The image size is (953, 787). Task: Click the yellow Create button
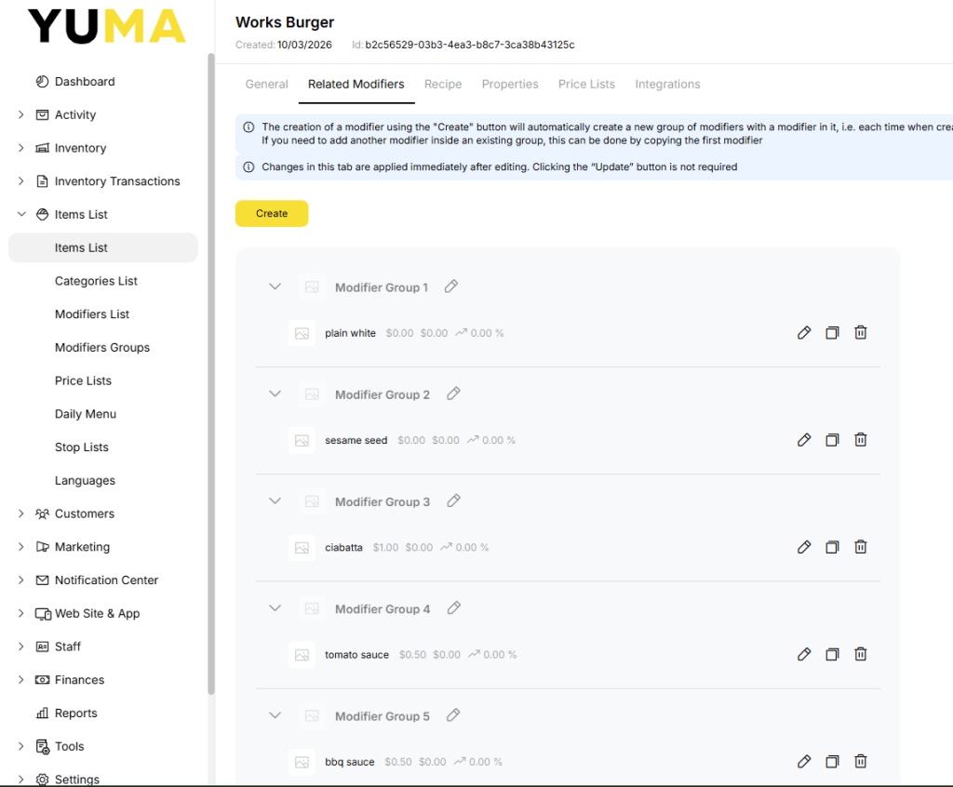tap(272, 213)
